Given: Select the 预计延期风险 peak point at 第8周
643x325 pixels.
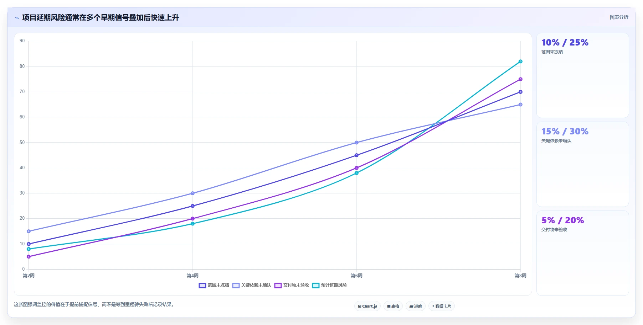Looking at the screenshot, I should (520, 62).
